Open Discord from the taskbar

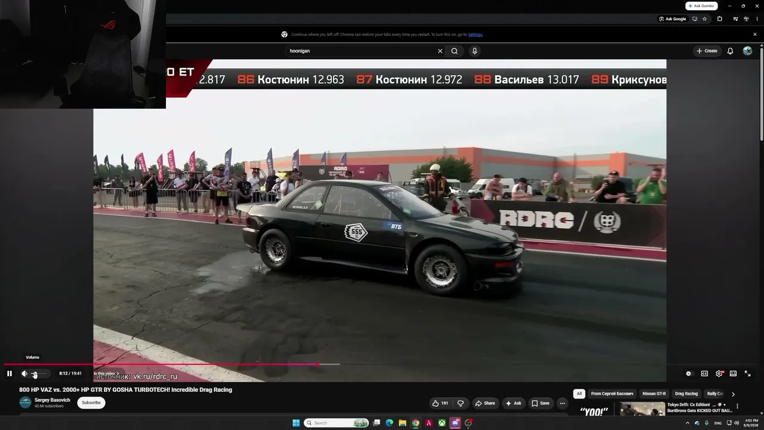pos(455,423)
